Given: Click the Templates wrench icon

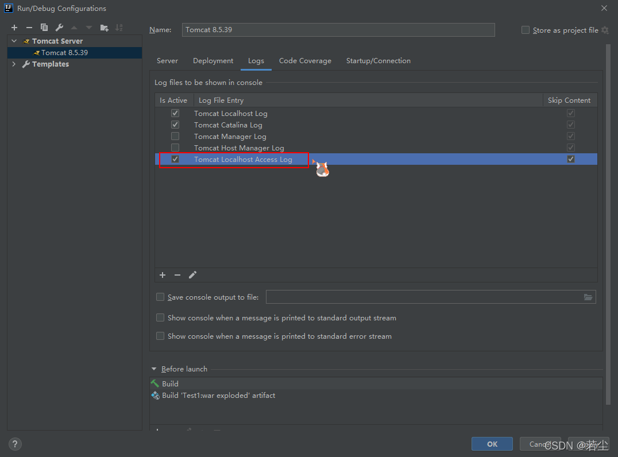Looking at the screenshot, I should (x=26, y=64).
